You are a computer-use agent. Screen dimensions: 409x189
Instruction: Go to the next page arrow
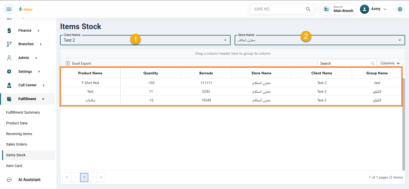point(93,177)
